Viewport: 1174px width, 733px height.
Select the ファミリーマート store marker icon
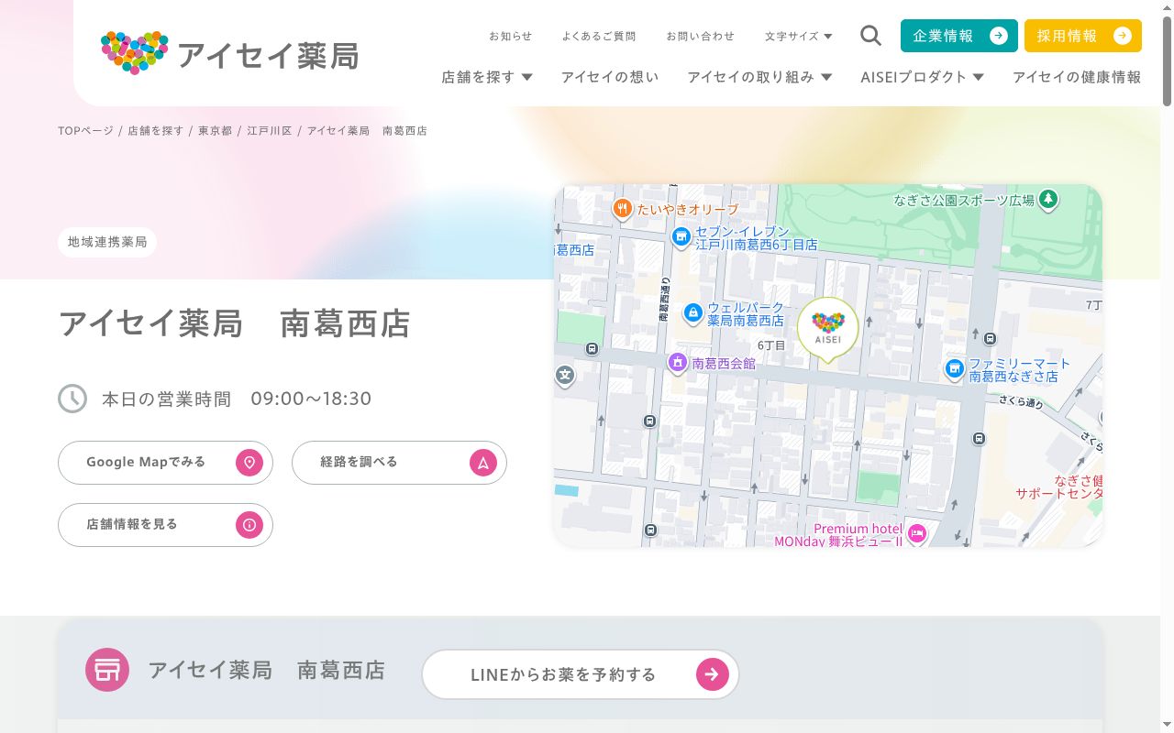tap(955, 369)
